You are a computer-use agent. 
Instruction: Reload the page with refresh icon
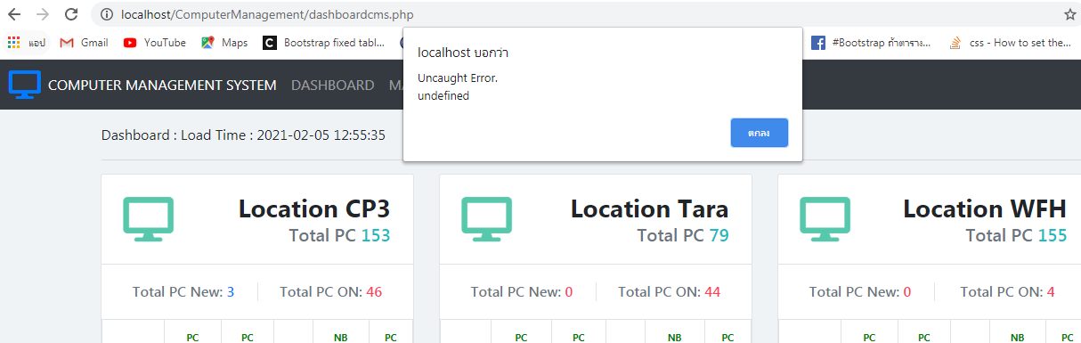(70, 14)
